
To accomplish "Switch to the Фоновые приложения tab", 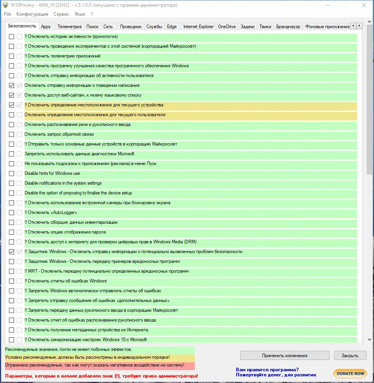I will (x=327, y=27).
